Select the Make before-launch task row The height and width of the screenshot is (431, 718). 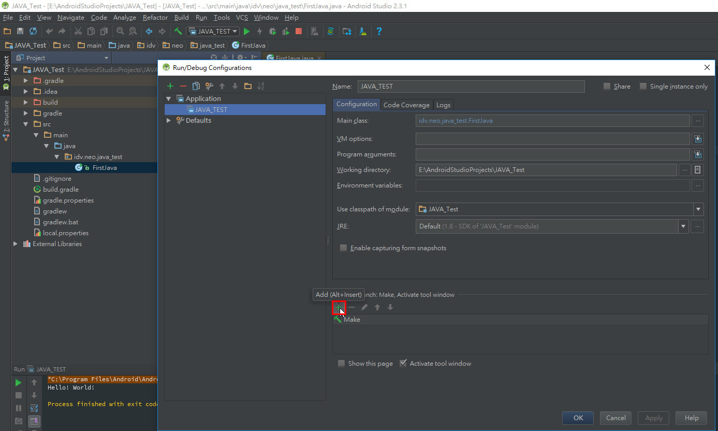pos(520,320)
